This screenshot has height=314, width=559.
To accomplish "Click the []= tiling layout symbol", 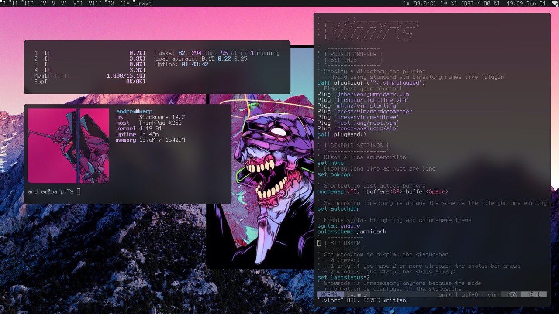I will [x=124, y=3].
